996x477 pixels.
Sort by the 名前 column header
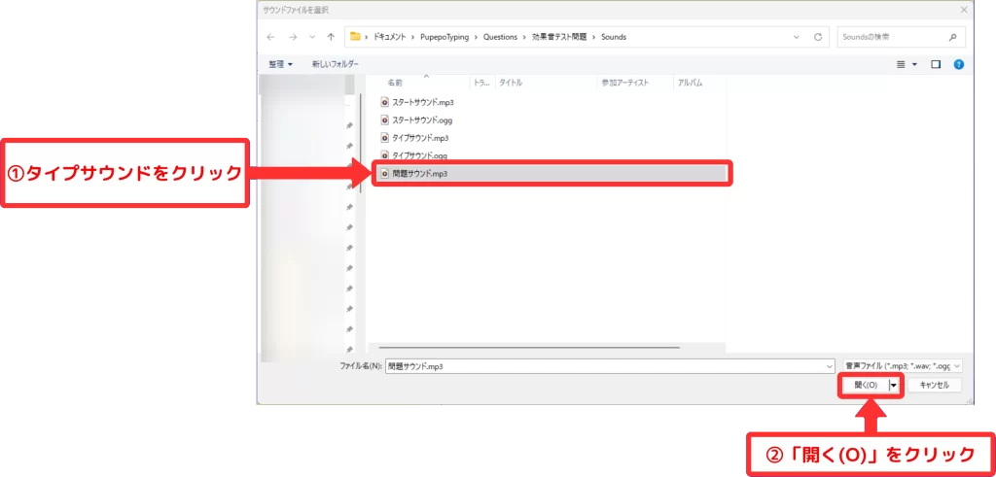coord(395,84)
